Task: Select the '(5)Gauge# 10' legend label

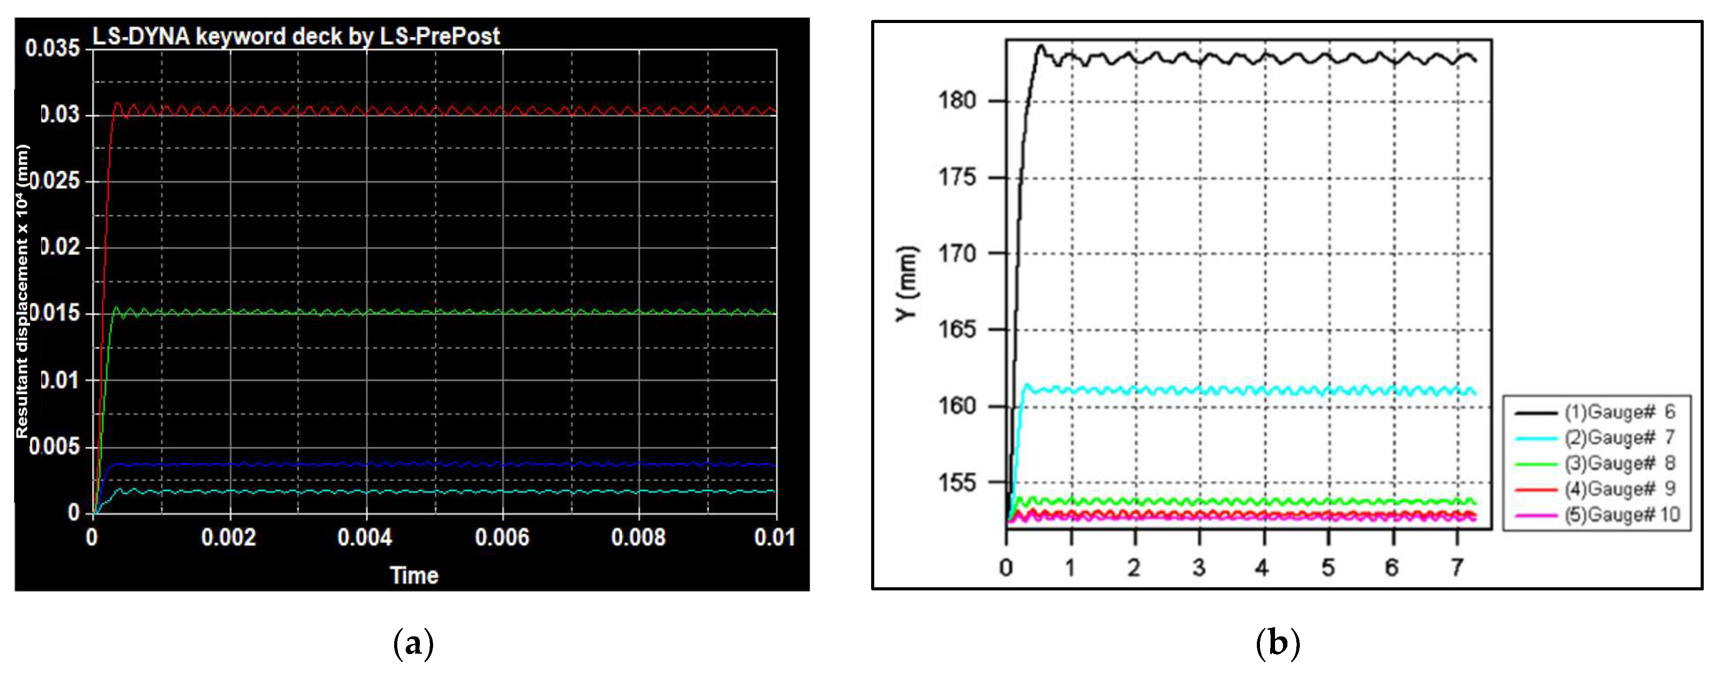Action: [1621, 515]
